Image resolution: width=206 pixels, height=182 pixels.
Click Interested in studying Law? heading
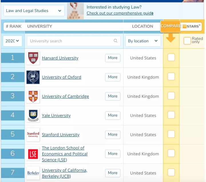tap(114, 7)
